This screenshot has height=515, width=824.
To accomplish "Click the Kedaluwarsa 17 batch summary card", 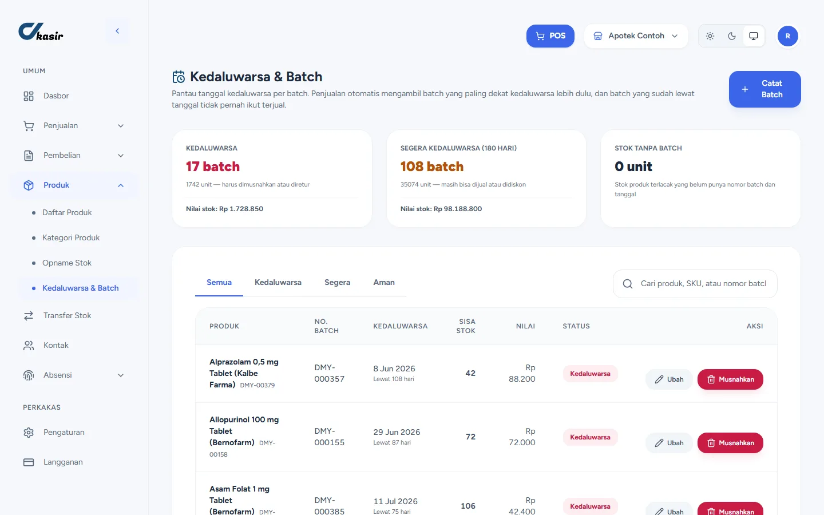I will 272,179.
